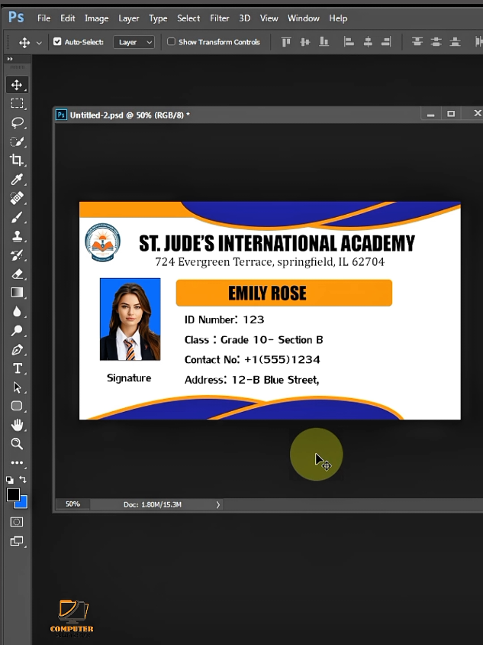Open the Filter menu
483x645 pixels.
point(220,18)
